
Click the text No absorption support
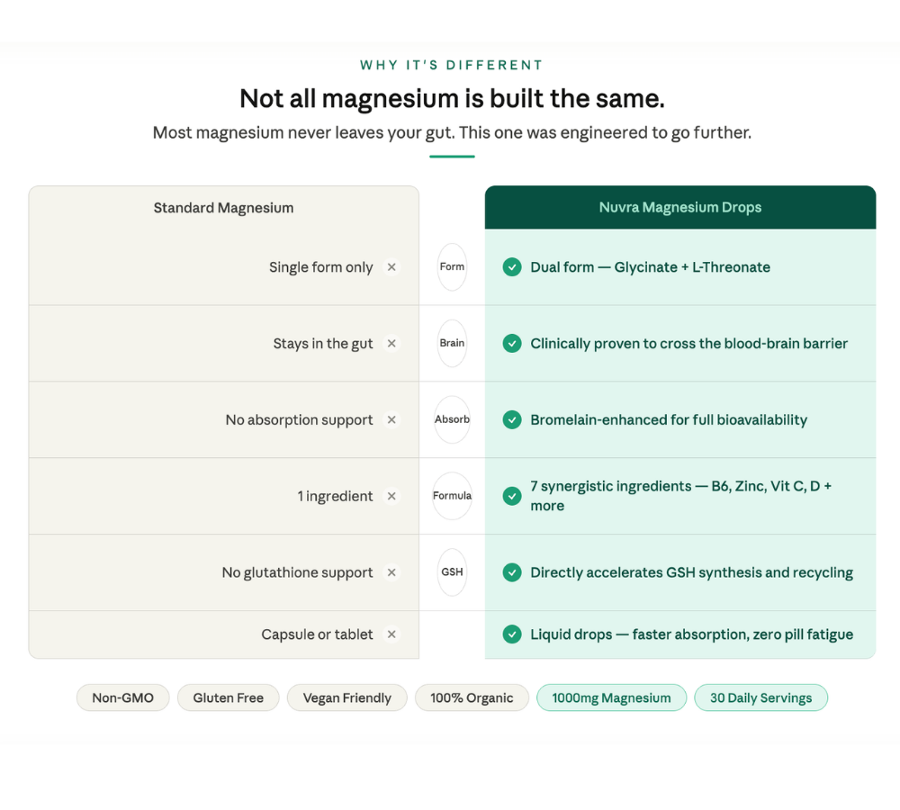point(299,420)
